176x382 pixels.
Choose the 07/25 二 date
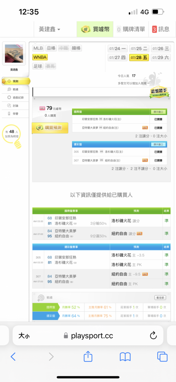[139, 49]
